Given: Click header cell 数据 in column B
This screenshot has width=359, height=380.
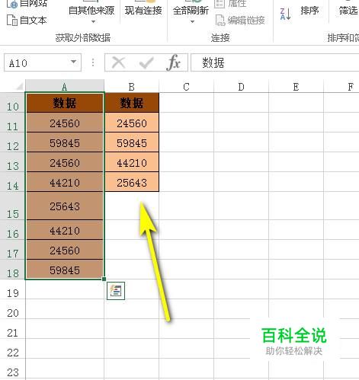Looking at the screenshot, I should pos(132,103).
